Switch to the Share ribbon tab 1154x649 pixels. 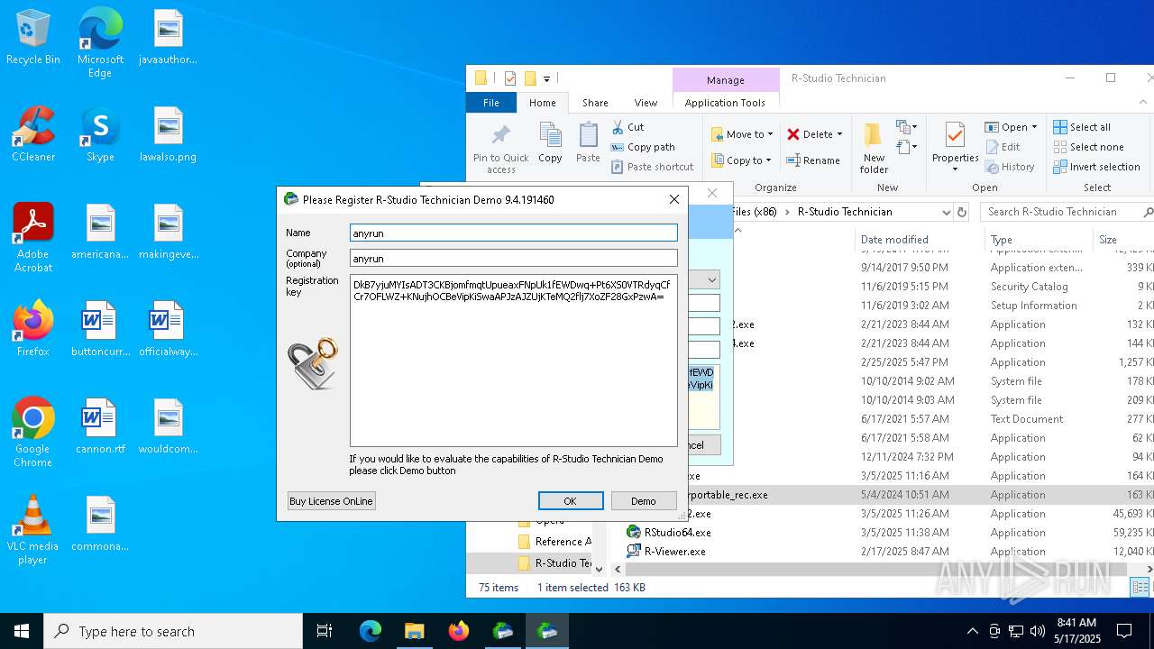[595, 103]
